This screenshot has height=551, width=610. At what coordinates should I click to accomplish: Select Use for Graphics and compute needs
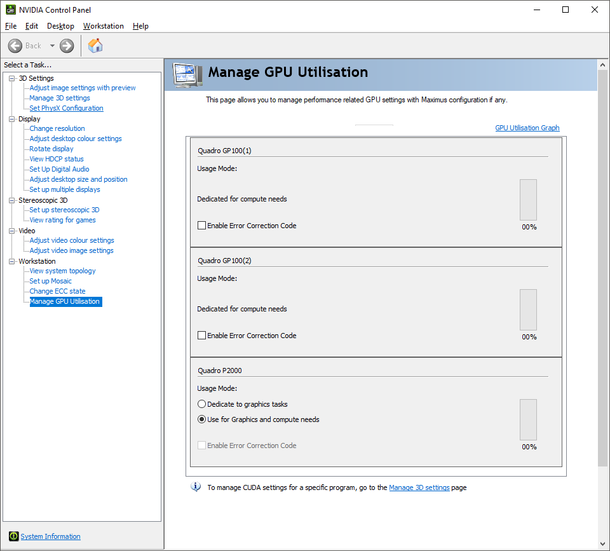(x=202, y=419)
